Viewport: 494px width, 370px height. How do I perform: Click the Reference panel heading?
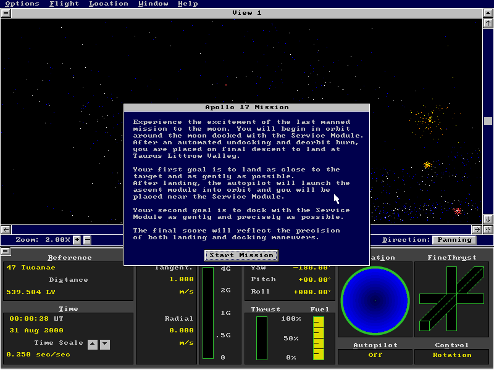click(70, 258)
